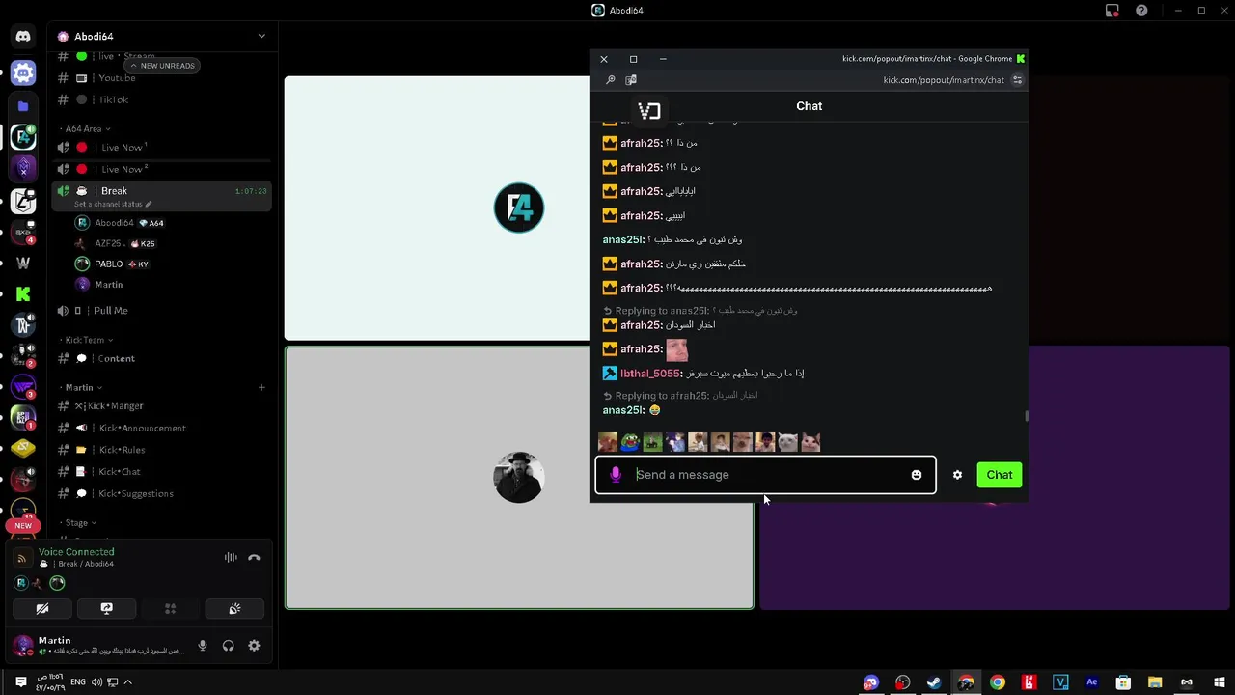This screenshot has height=695, width=1235.
Task: Open the TikTok text channel
Action: pyautogui.click(x=161, y=99)
